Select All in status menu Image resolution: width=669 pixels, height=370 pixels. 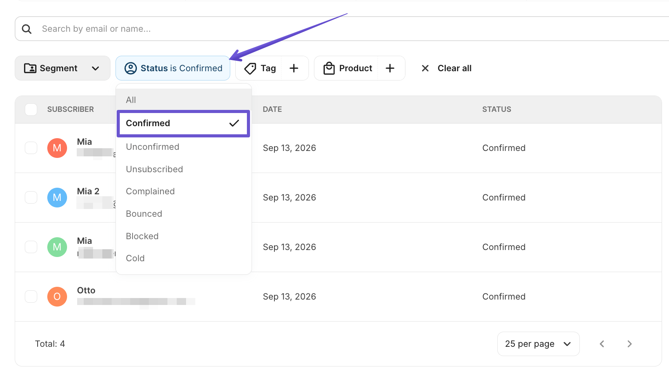pyautogui.click(x=184, y=100)
